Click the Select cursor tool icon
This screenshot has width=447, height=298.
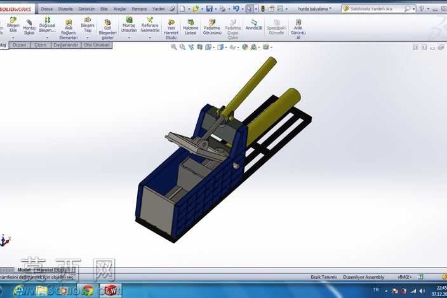coord(250,9)
